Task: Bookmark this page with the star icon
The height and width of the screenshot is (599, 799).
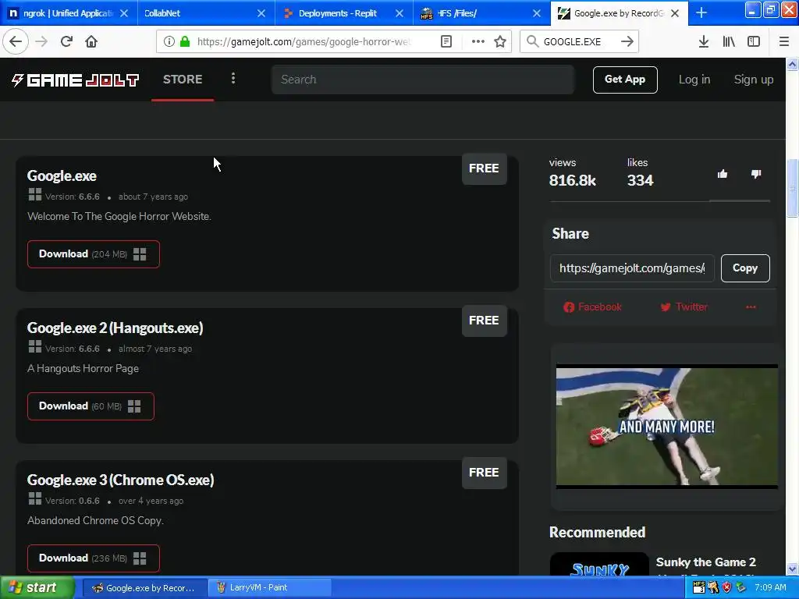Action: click(x=500, y=41)
